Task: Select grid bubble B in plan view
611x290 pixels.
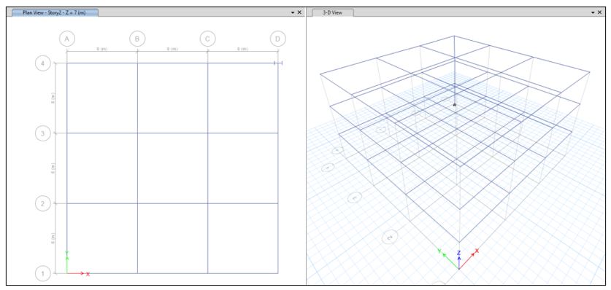Action: coord(137,39)
